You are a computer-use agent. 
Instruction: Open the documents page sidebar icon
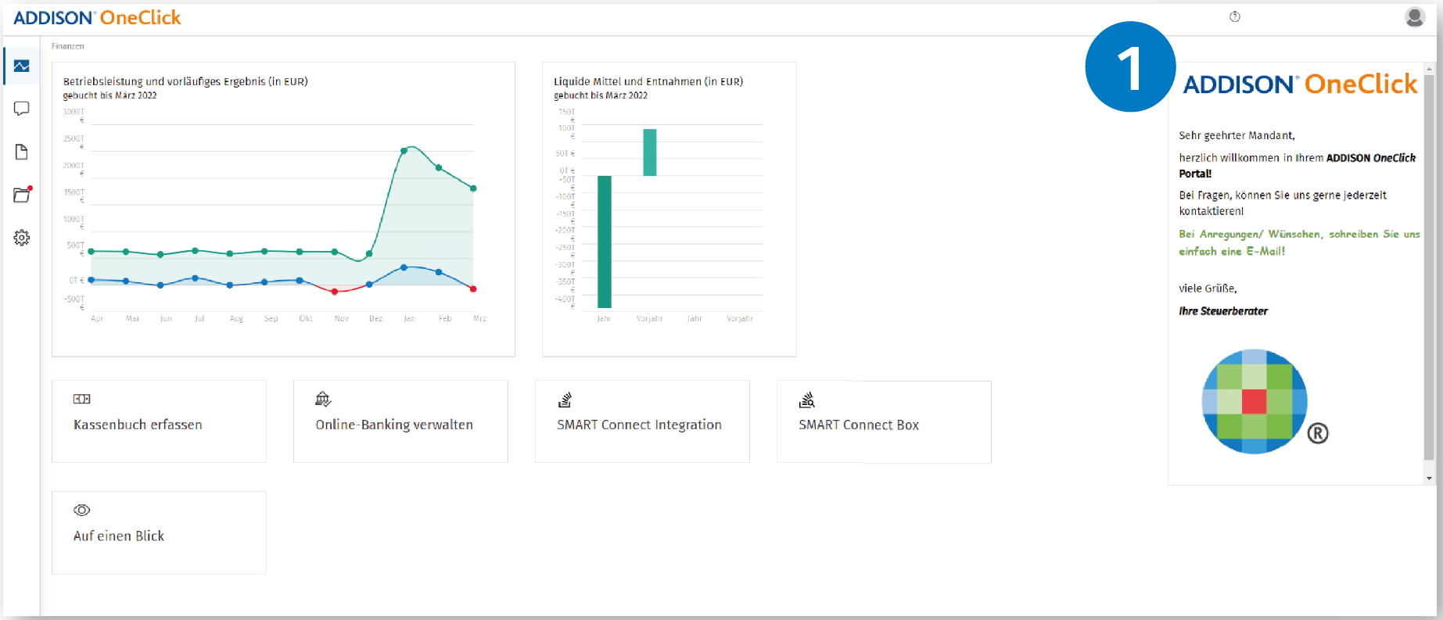[21, 152]
